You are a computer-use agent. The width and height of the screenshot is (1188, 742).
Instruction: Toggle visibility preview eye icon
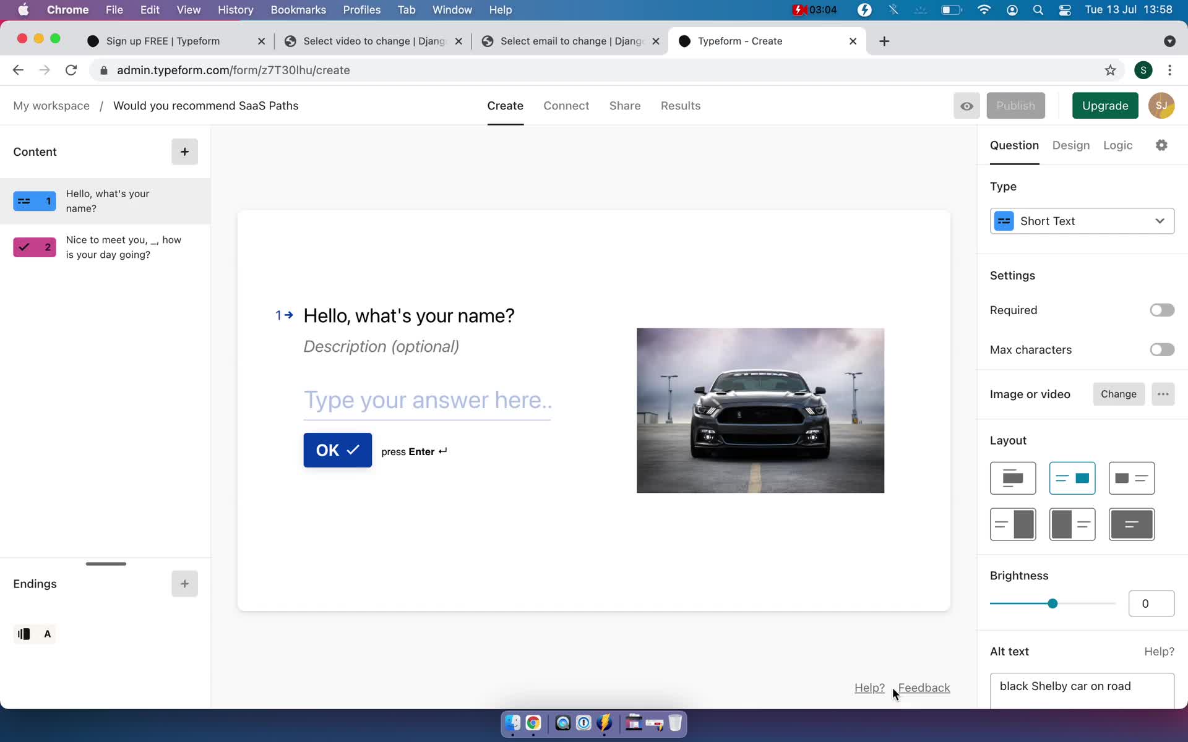[966, 106]
